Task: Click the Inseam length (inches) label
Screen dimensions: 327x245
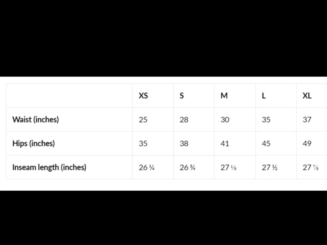Action: (49, 167)
